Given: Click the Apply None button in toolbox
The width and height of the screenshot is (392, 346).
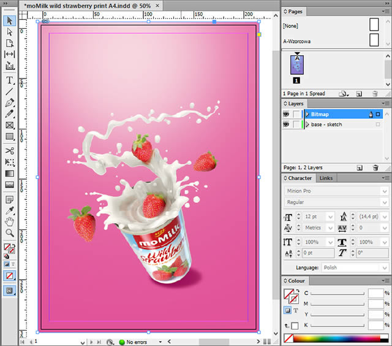Looking at the screenshot, I should [10, 276].
